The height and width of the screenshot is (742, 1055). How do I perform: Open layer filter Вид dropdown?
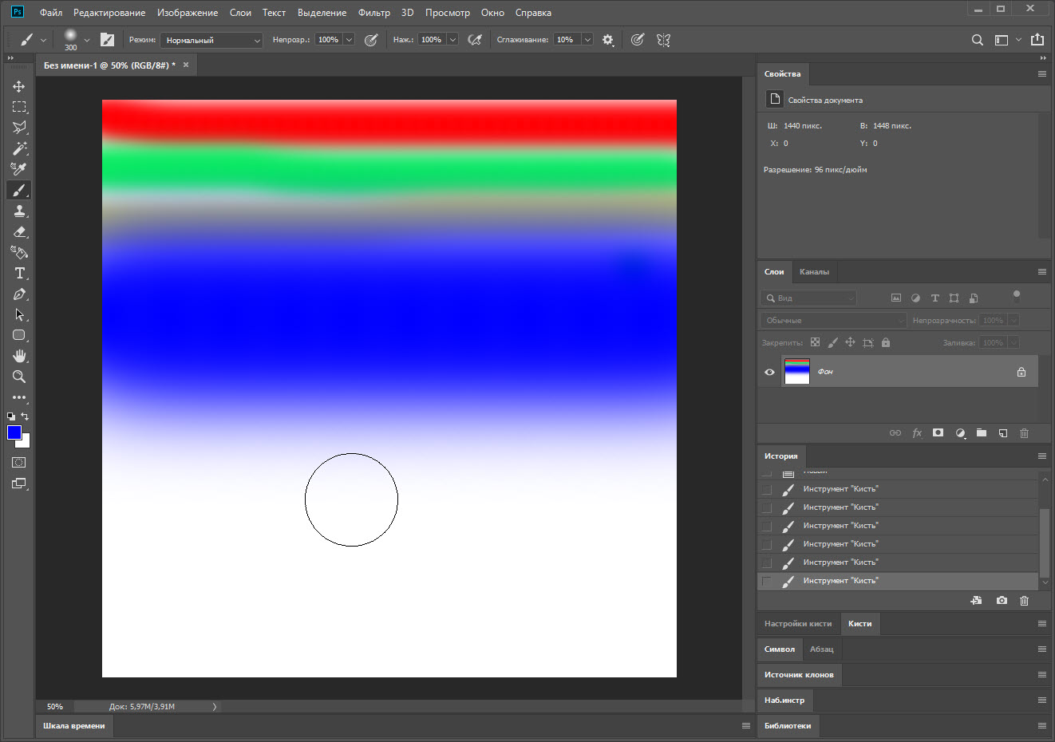click(808, 298)
